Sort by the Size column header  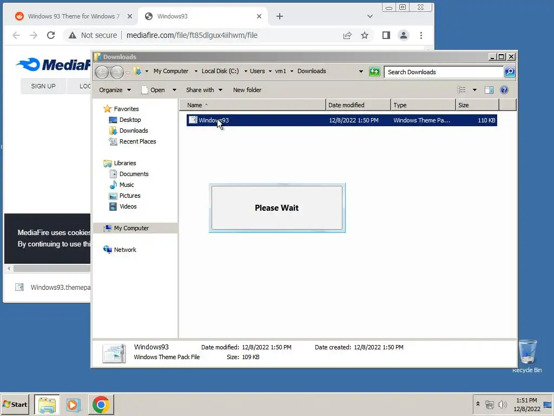[477, 105]
